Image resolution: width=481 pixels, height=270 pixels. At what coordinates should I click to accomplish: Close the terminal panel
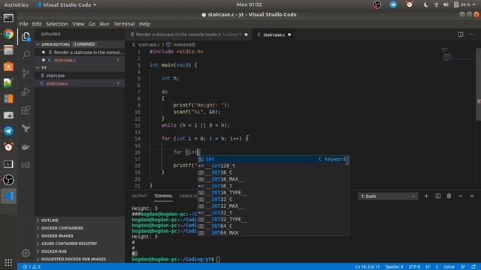(472, 196)
